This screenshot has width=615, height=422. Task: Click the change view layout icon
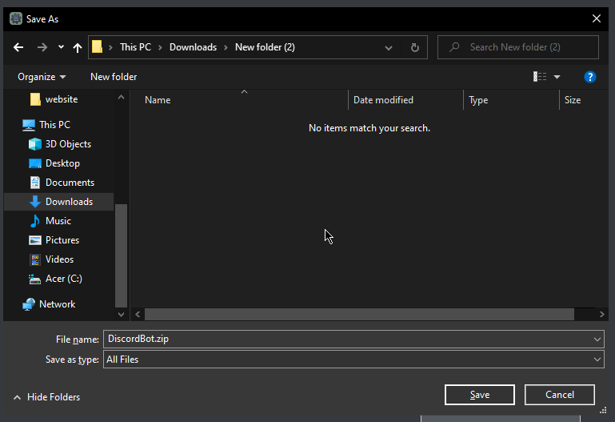[541, 77]
